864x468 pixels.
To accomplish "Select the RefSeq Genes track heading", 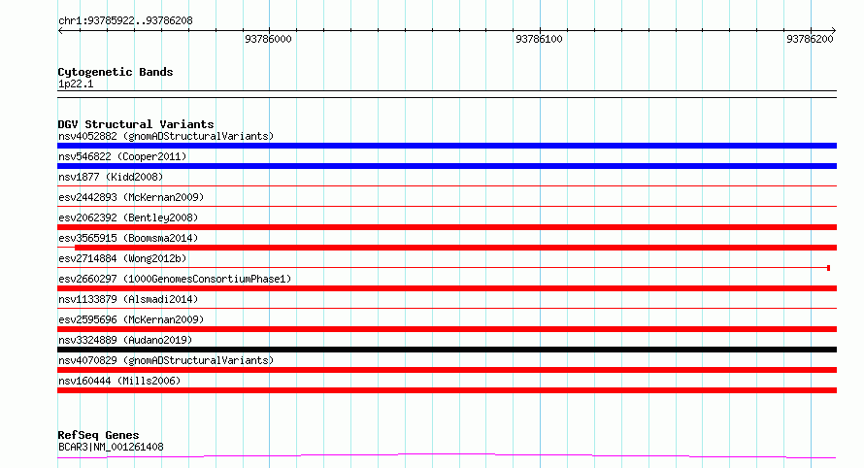I will [98, 435].
